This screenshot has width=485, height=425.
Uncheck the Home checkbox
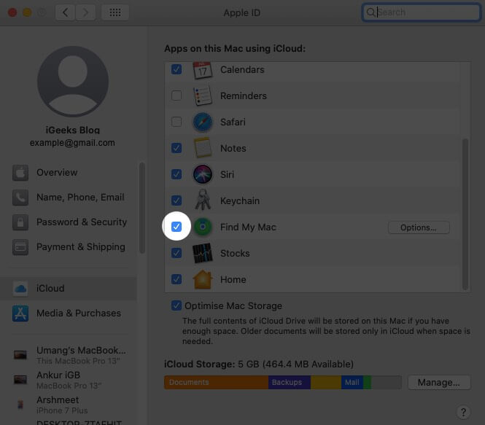point(176,279)
